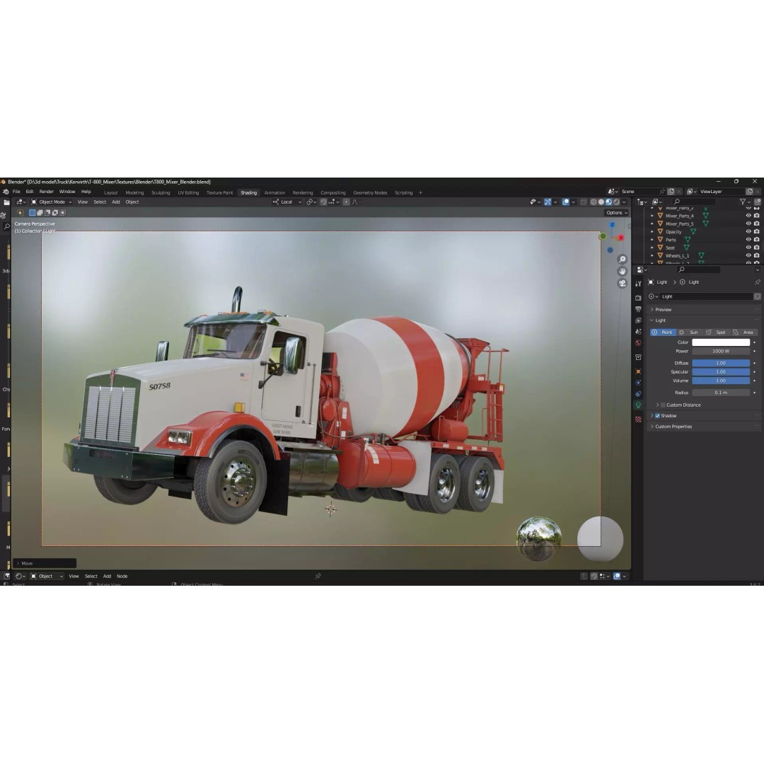Open the Tool properties tab

[x=638, y=283]
